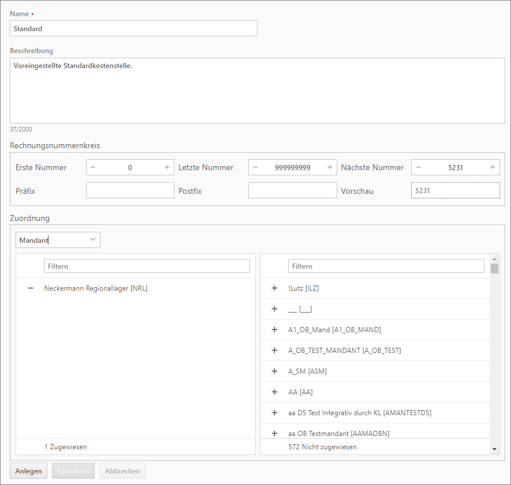Select A1_OB_Mand [A1_OB_MAND] entry text
This screenshot has width=511, height=485.
tap(334, 330)
